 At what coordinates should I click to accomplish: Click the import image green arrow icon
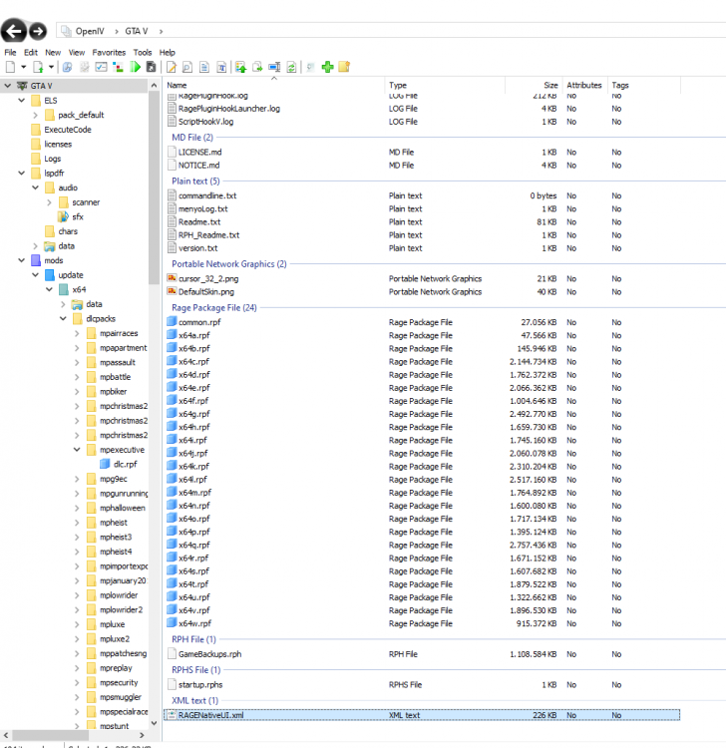pos(241,67)
